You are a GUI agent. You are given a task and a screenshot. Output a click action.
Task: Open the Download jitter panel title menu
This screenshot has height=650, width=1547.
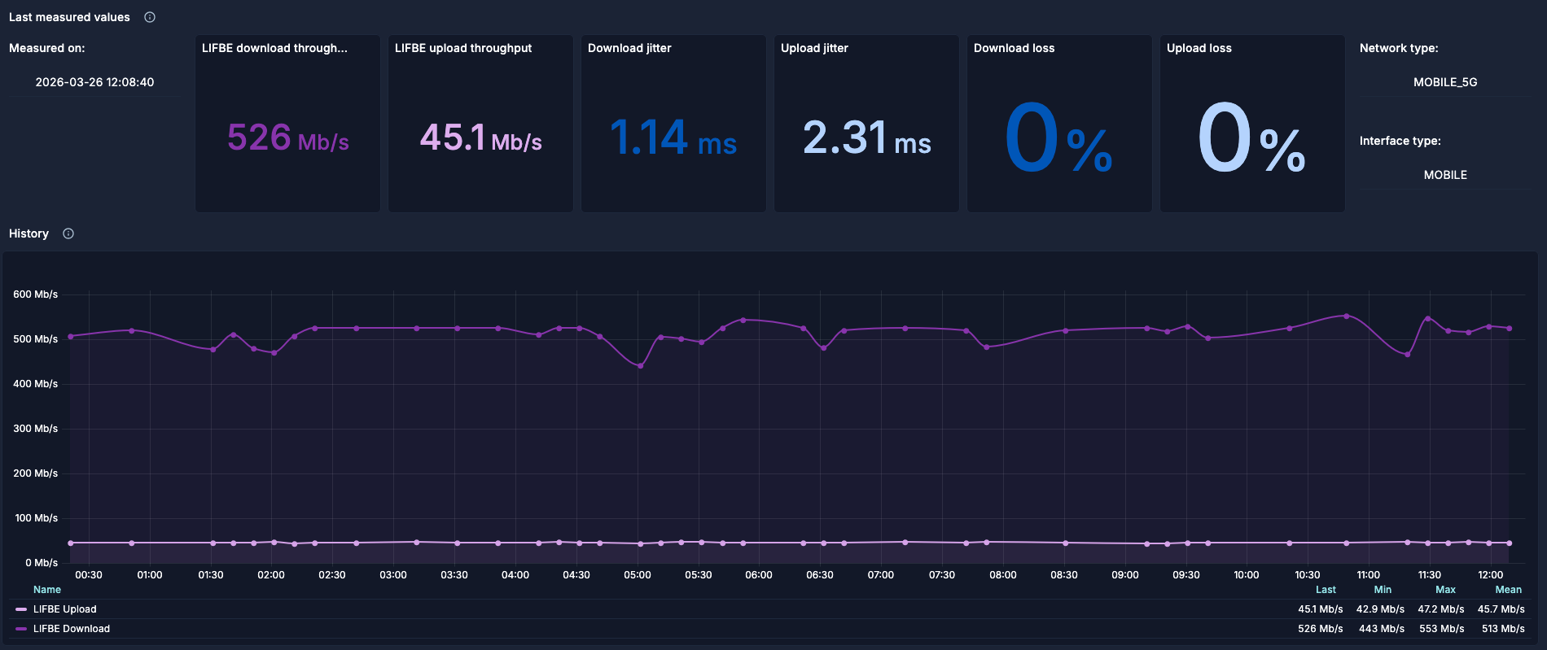pyautogui.click(x=629, y=48)
